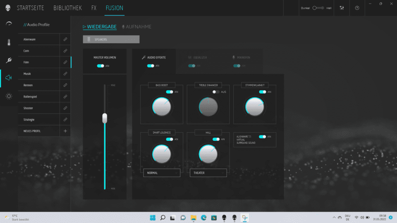Switch to the Aufnahme tab

pos(136,27)
